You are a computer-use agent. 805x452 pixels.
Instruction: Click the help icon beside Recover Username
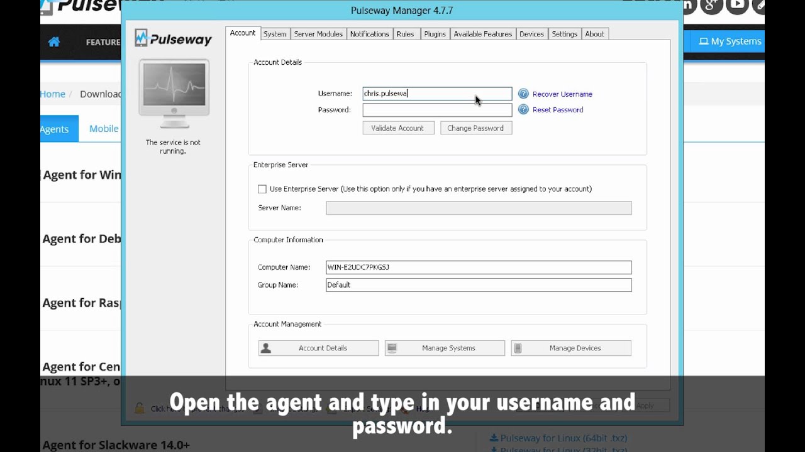pyautogui.click(x=523, y=94)
